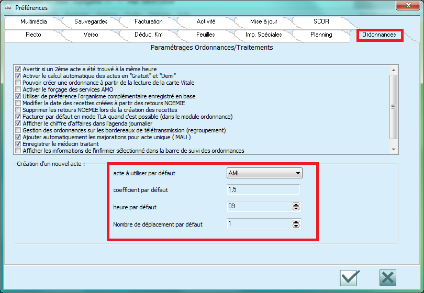Switch to Imp. Spéciales tab
The height and width of the screenshot is (293, 424).
pos(264,35)
